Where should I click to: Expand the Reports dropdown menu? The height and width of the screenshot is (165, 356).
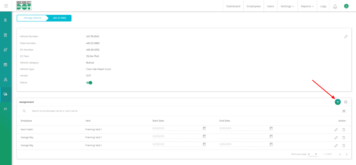pos(307,6)
